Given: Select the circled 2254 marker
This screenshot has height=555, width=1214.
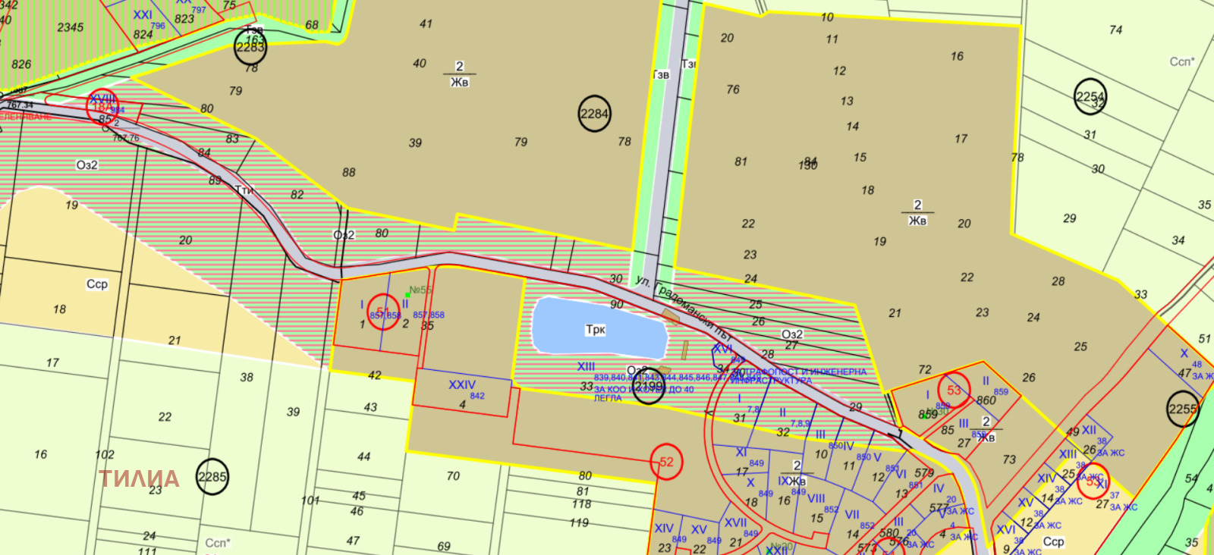Looking at the screenshot, I should pos(1090,97).
